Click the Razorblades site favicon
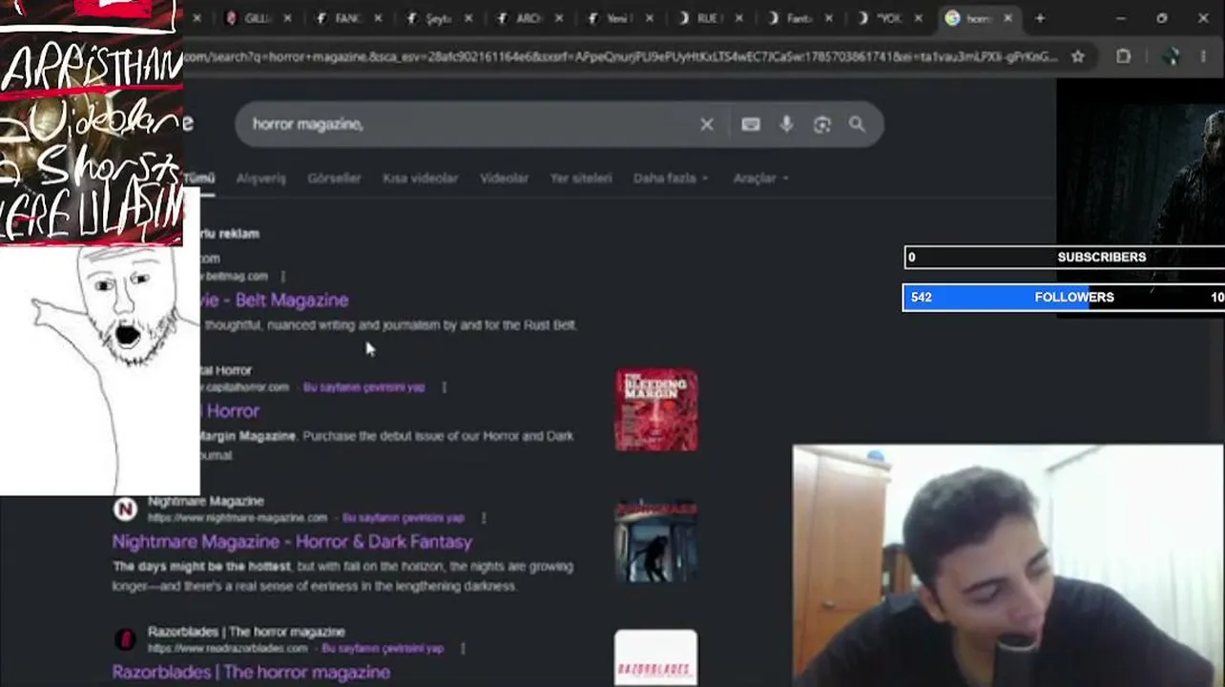1225x687 pixels. click(125, 639)
